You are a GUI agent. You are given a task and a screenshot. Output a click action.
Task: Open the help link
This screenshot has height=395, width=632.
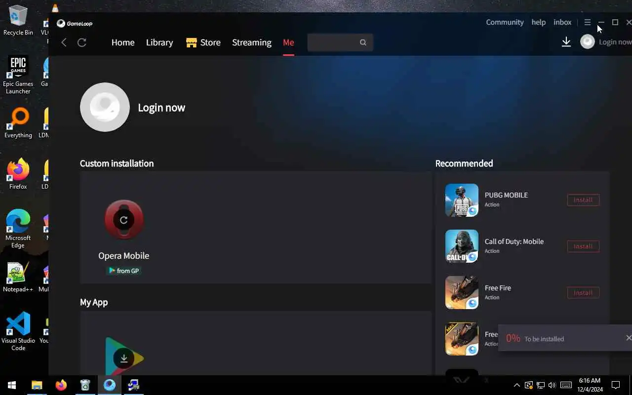coord(539,22)
